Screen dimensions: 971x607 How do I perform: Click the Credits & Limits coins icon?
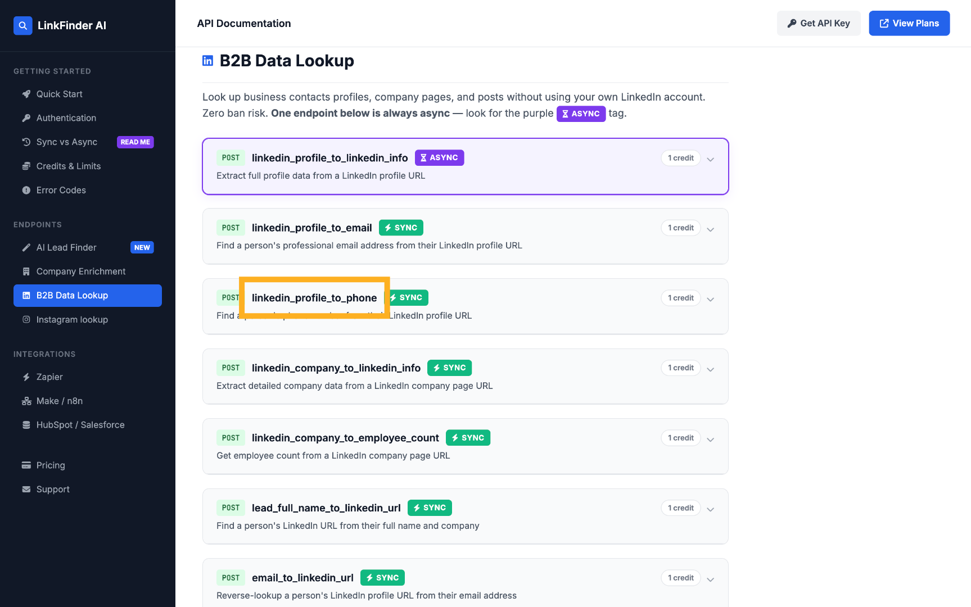[26, 166]
